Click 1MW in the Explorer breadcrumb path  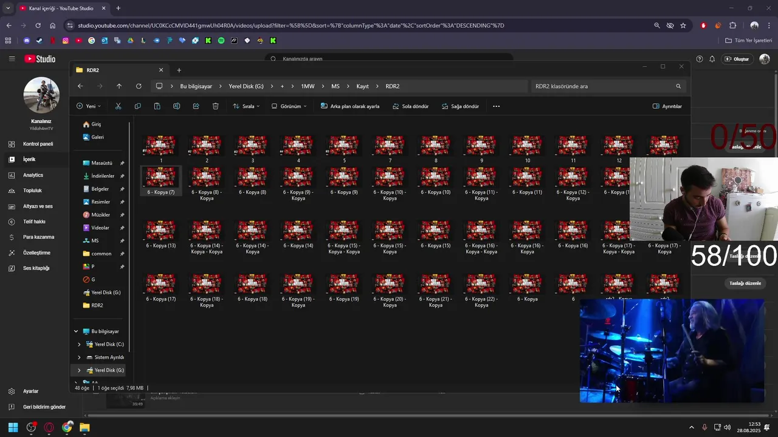tap(308, 86)
